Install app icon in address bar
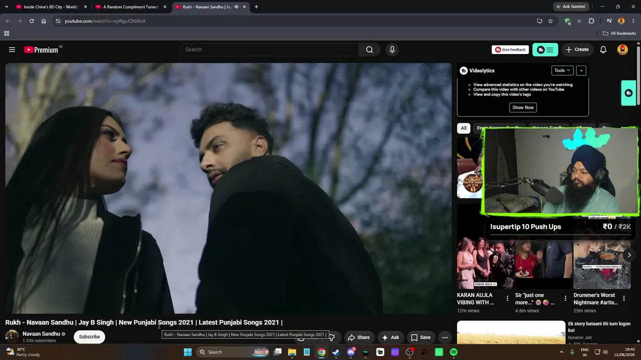The height and width of the screenshot is (360, 641). tap(539, 21)
